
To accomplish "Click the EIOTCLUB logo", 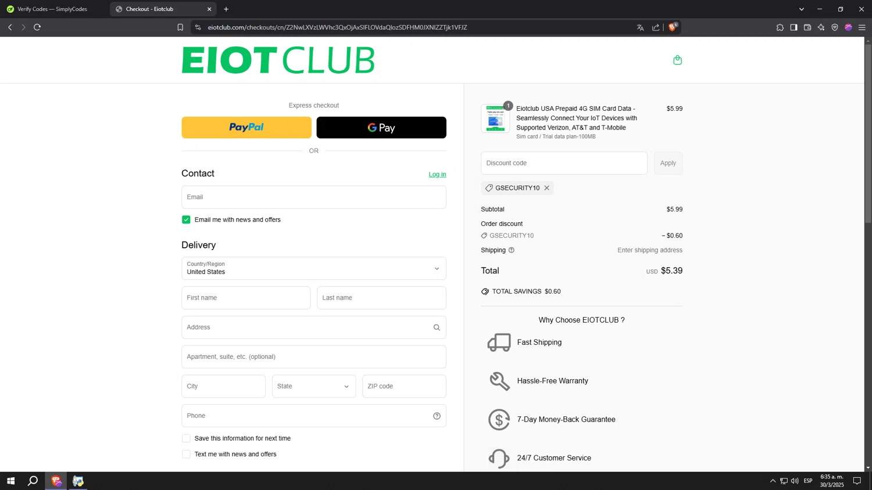I will coord(278,60).
